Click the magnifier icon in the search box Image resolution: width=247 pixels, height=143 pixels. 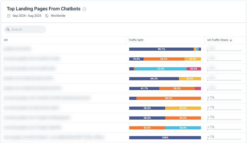(x=8, y=30)
